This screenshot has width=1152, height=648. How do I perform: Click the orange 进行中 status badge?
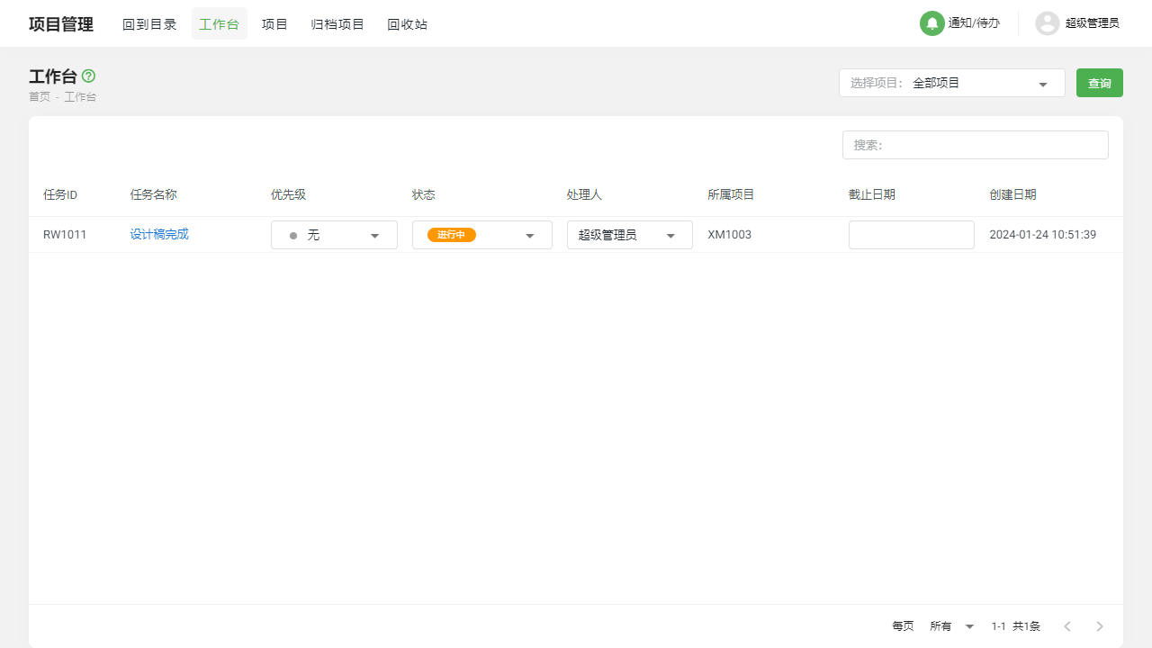[x=451, y=235]
